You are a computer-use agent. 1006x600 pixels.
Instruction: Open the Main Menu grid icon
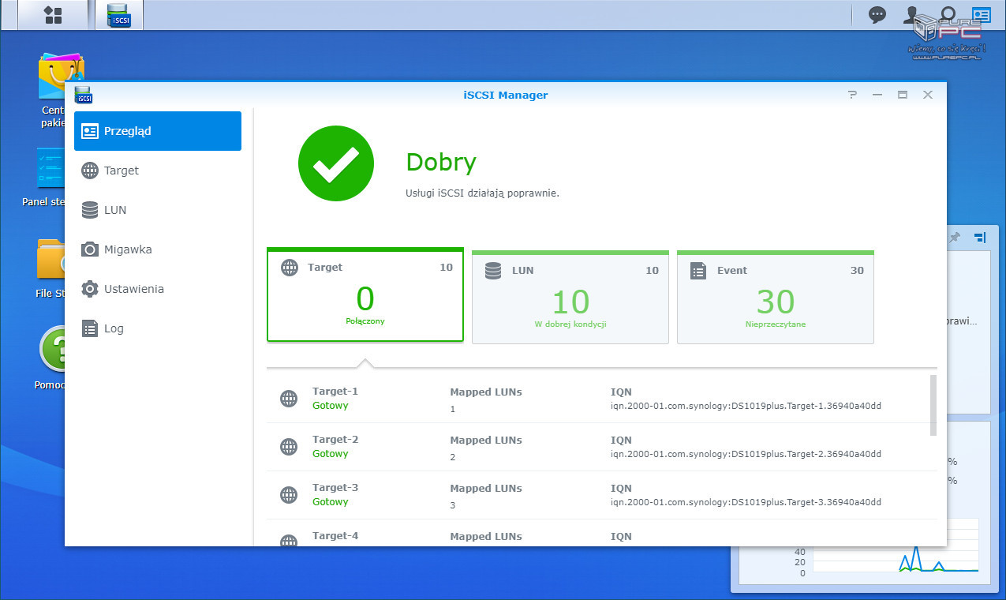coord(52,15)
